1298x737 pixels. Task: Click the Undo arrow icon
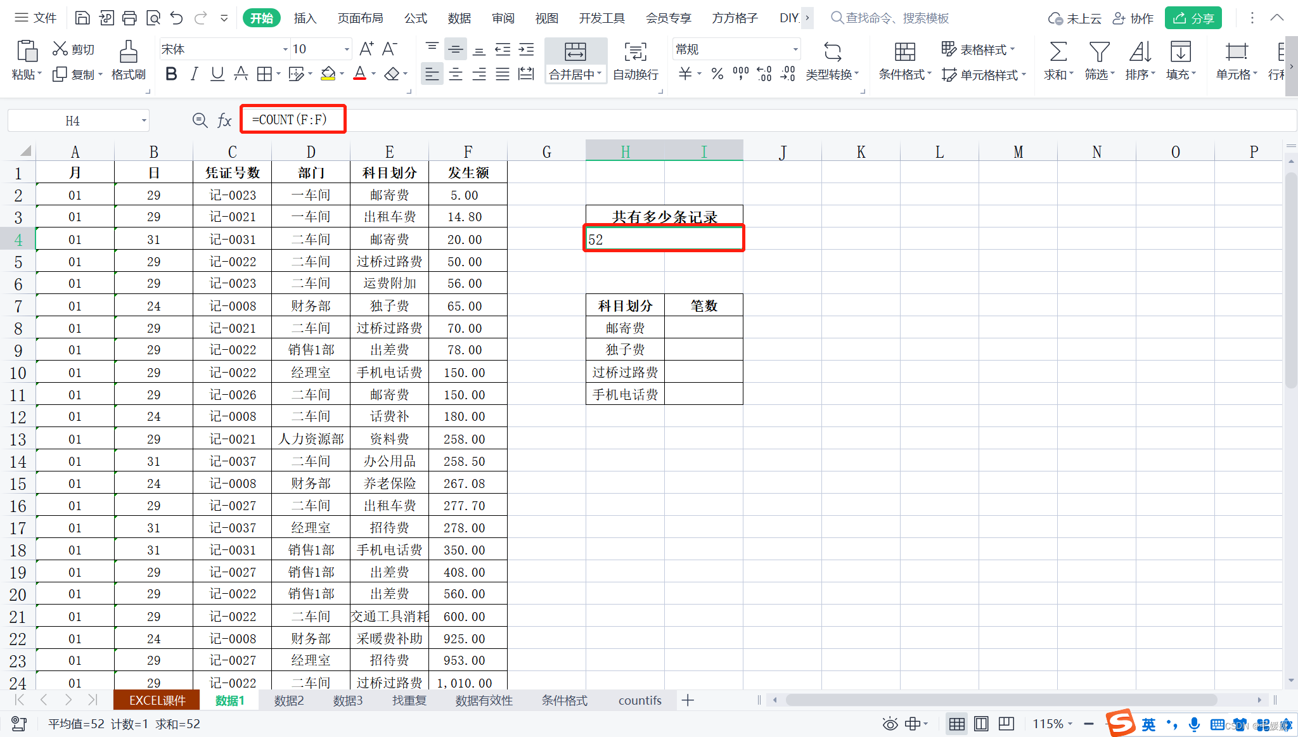coord(177,18)
